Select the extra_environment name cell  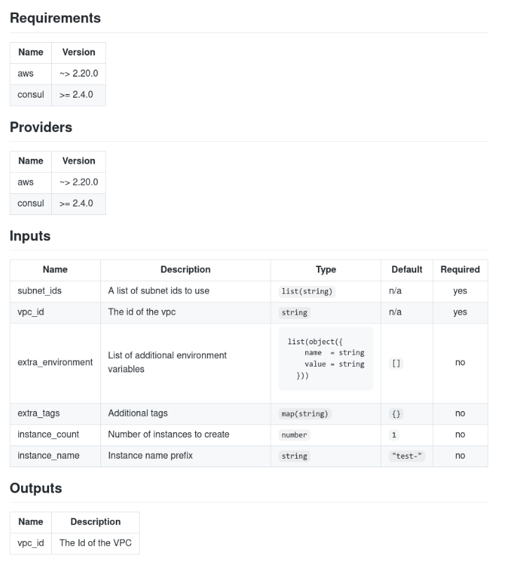coord(55,363)
